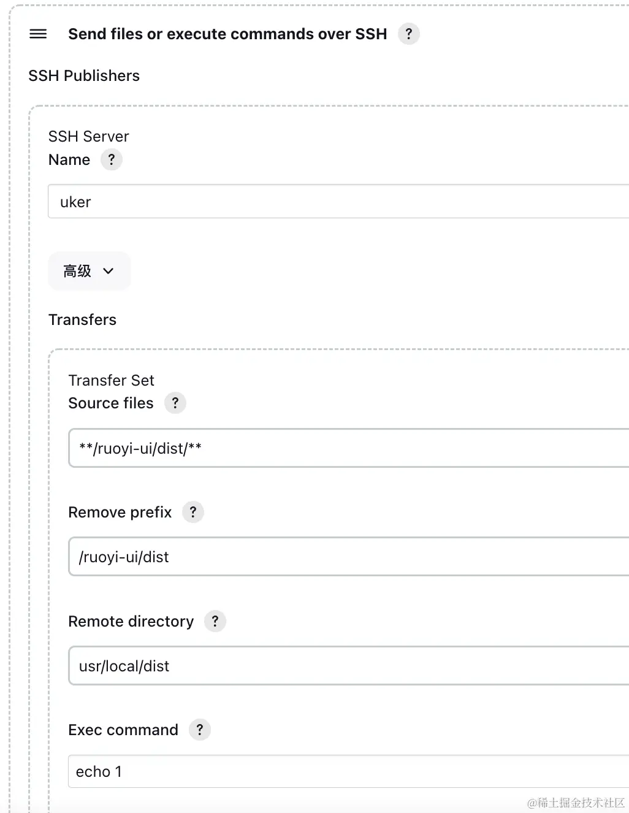Click the Remote directory field usr/local/dist

(x=349, y=666)
